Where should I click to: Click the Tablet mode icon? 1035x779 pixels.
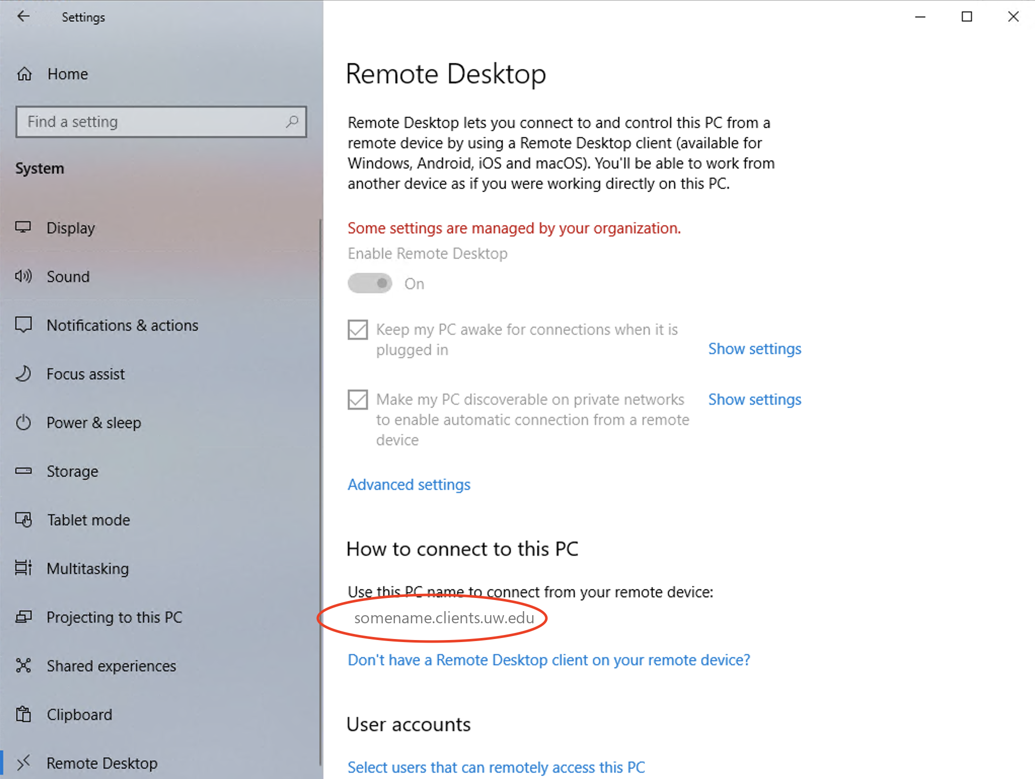pyautogui.click(x=23, y=519)
